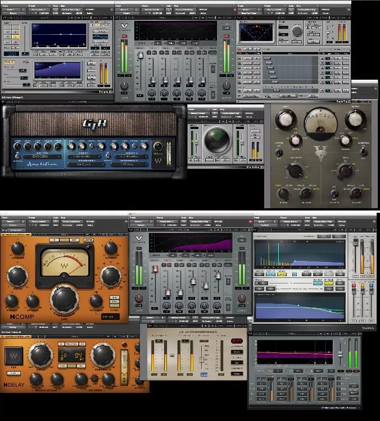Click the red-capped fader in the Vitamin window with the purple spectrum
380x421 pixels.
(155, 269)
